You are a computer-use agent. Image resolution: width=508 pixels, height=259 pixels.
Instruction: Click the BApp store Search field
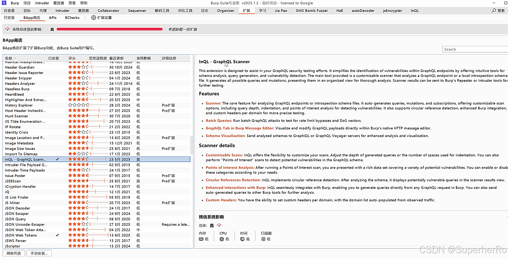tap(475, 49)
